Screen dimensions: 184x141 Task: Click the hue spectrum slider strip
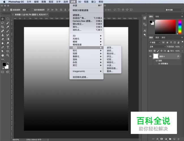point(180,27)
